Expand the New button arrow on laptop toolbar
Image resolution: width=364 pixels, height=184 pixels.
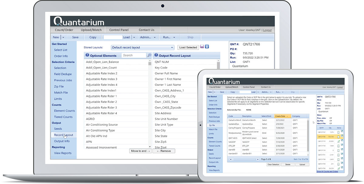pos(63,37)
